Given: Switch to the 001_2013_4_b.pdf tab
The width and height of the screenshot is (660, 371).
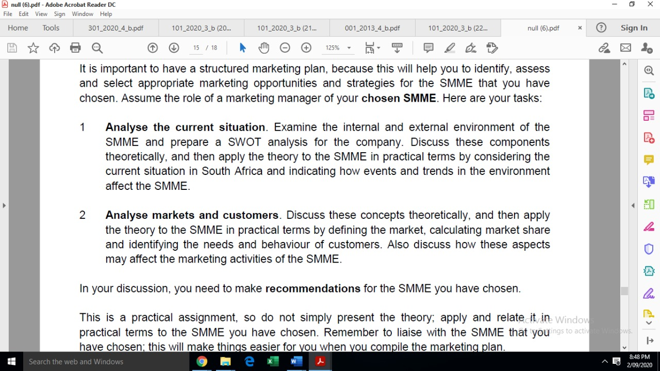Looking at the screenshot, I should click(372, 28).
